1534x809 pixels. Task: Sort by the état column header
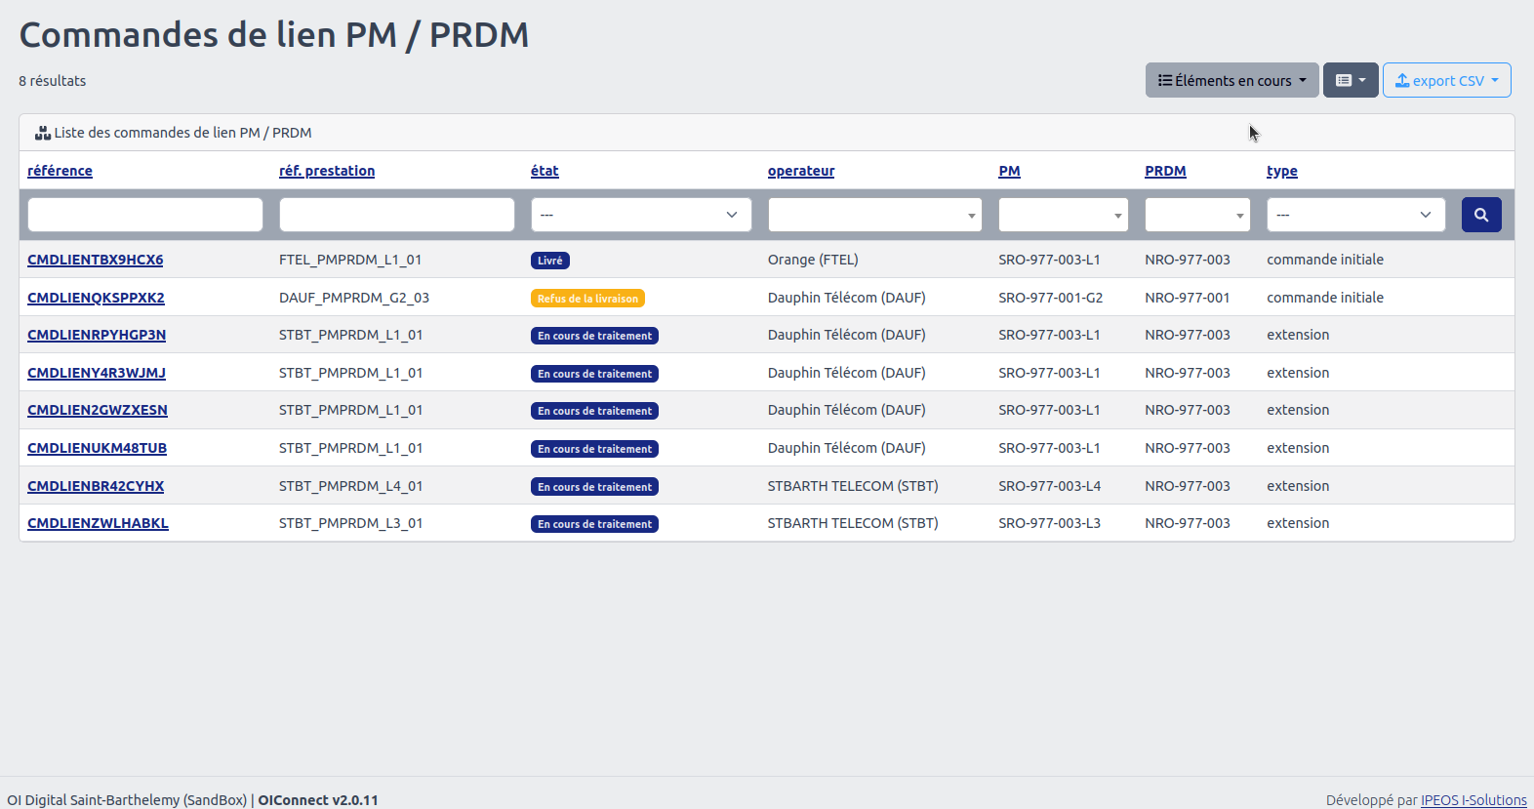coord(545,171)
